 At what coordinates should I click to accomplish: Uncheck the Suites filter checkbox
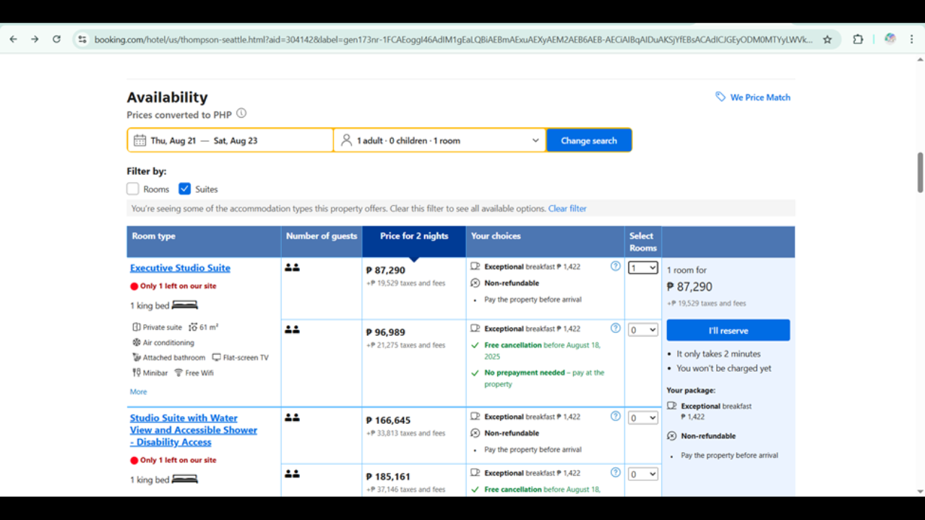point(184,188)
